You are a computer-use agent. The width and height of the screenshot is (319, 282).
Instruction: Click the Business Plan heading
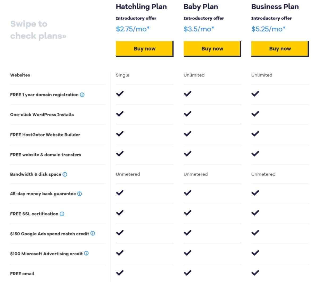pyautogui.click(x=275, y=7)
